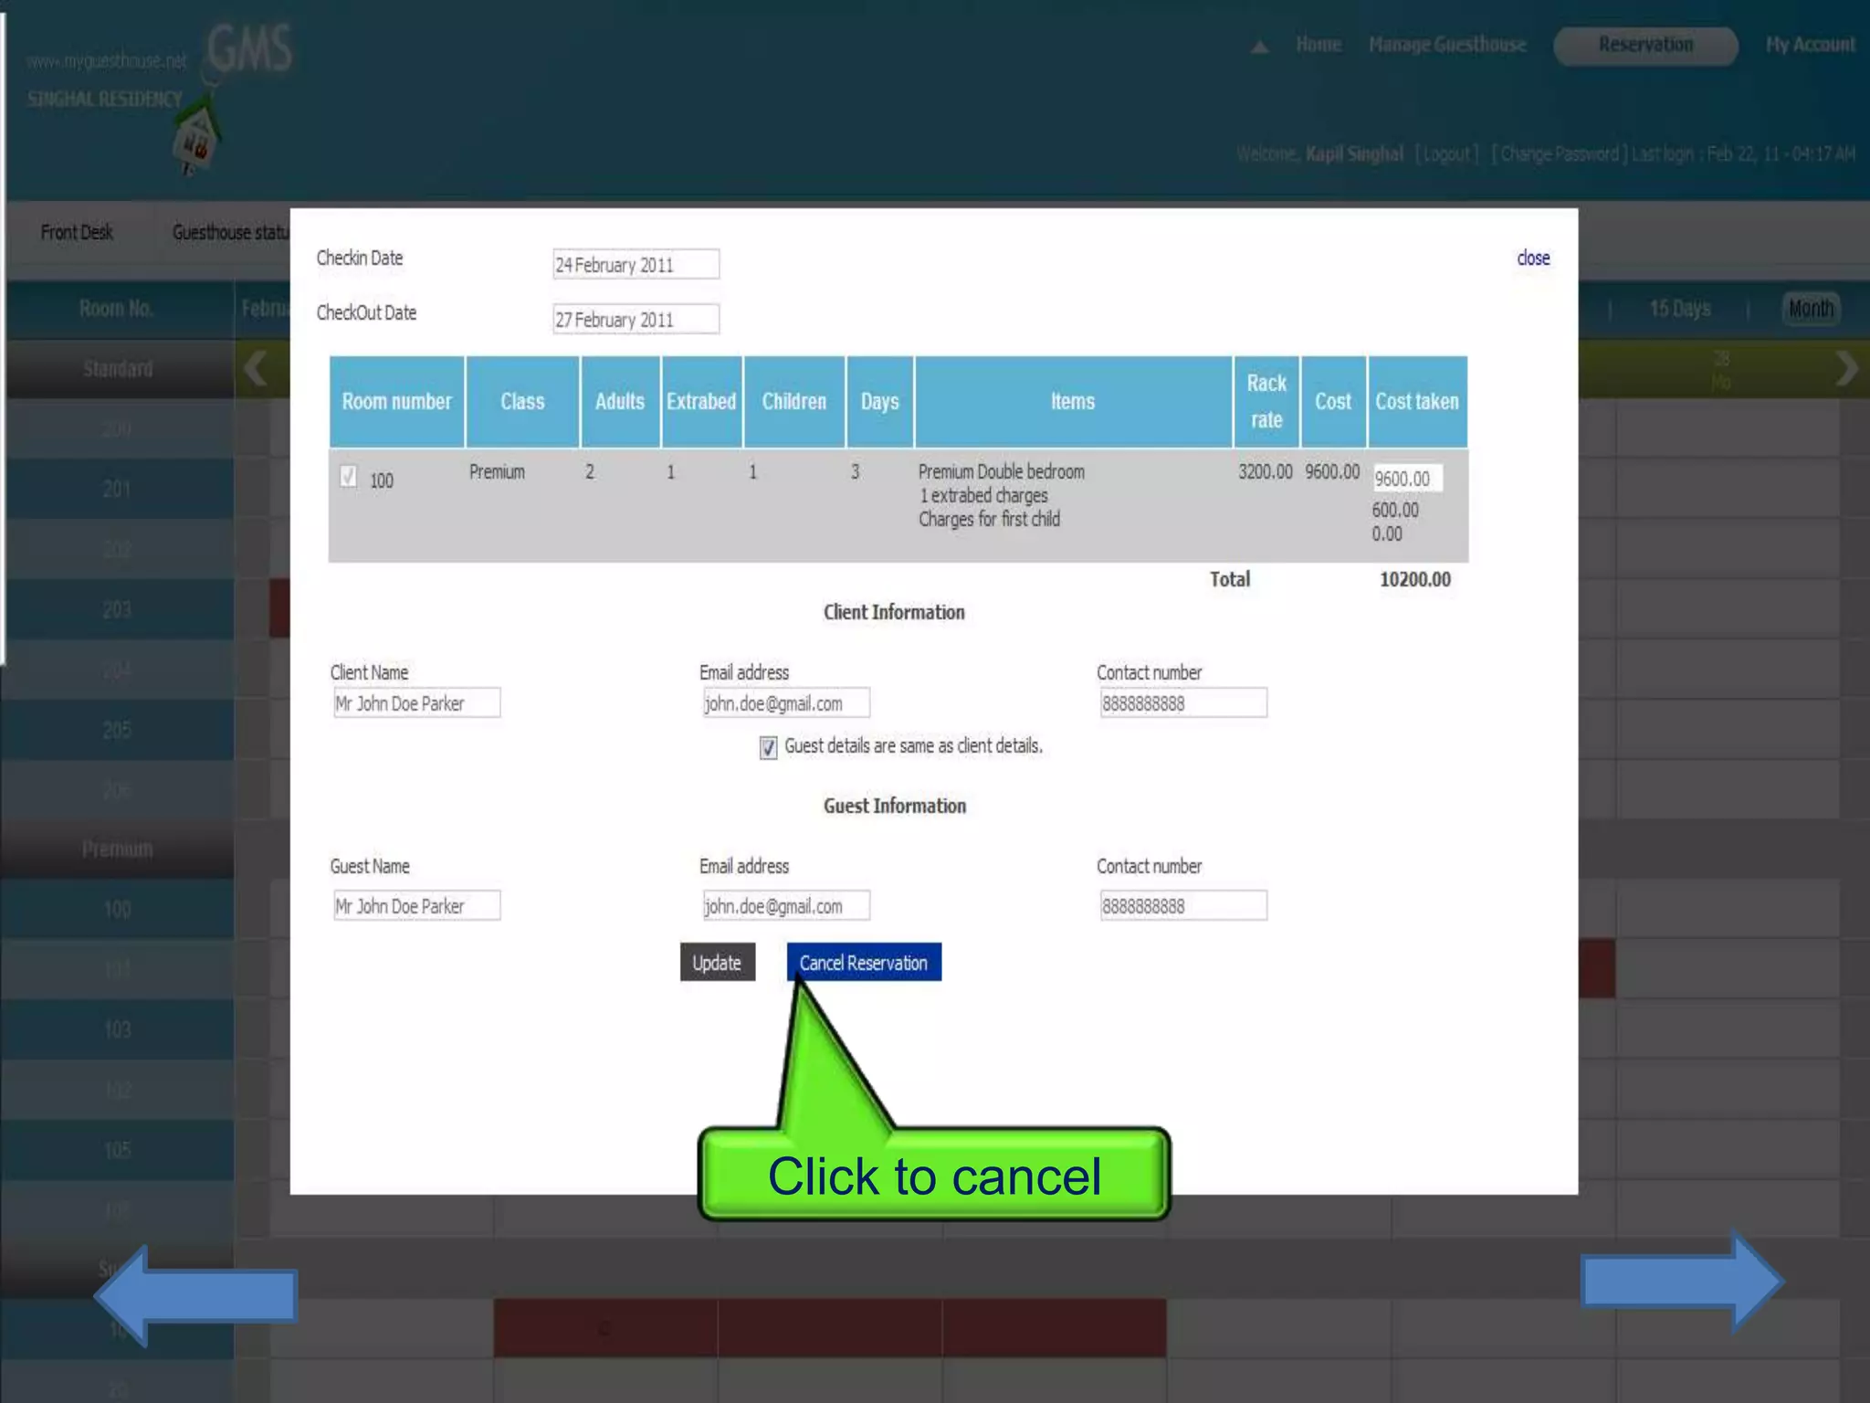Open the Checkin Date picker field
1870x1403 pixels.
636,265
